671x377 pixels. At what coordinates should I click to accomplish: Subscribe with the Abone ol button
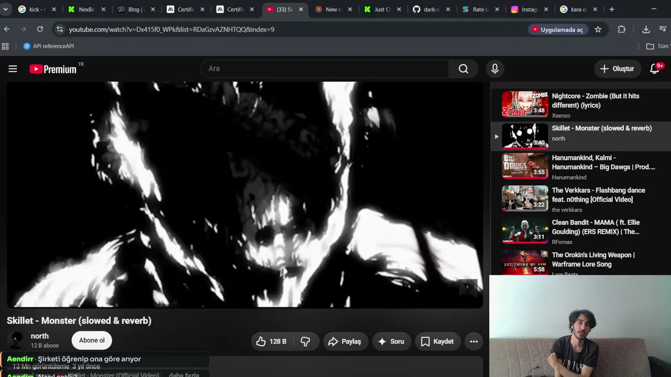(92, 340)
